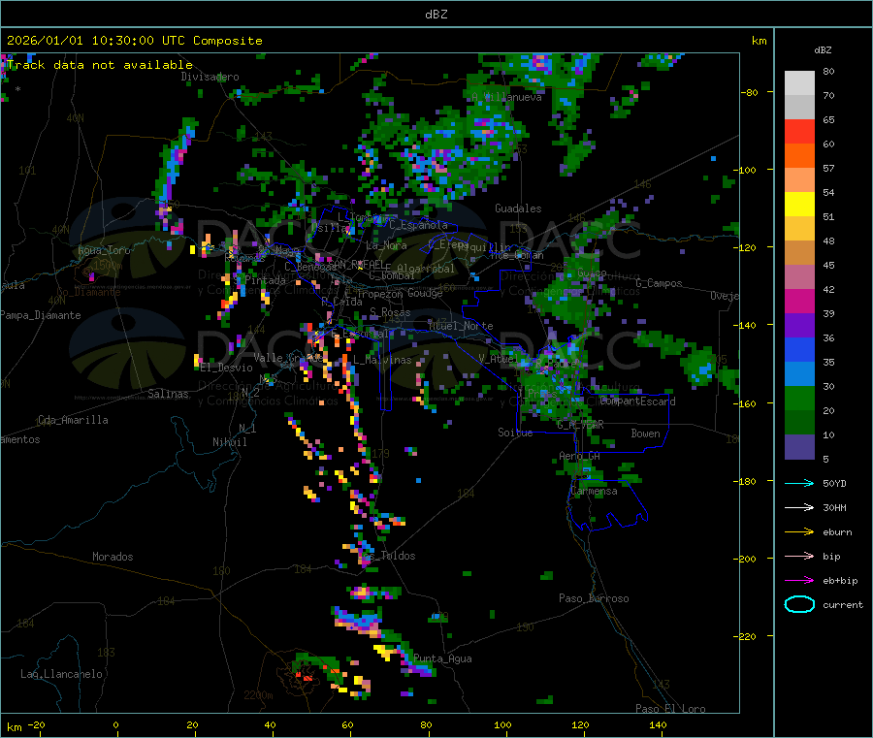Click the 'S_Rosas' map label
The height and width of the screenshot is (738, 873).
point(390,313)
